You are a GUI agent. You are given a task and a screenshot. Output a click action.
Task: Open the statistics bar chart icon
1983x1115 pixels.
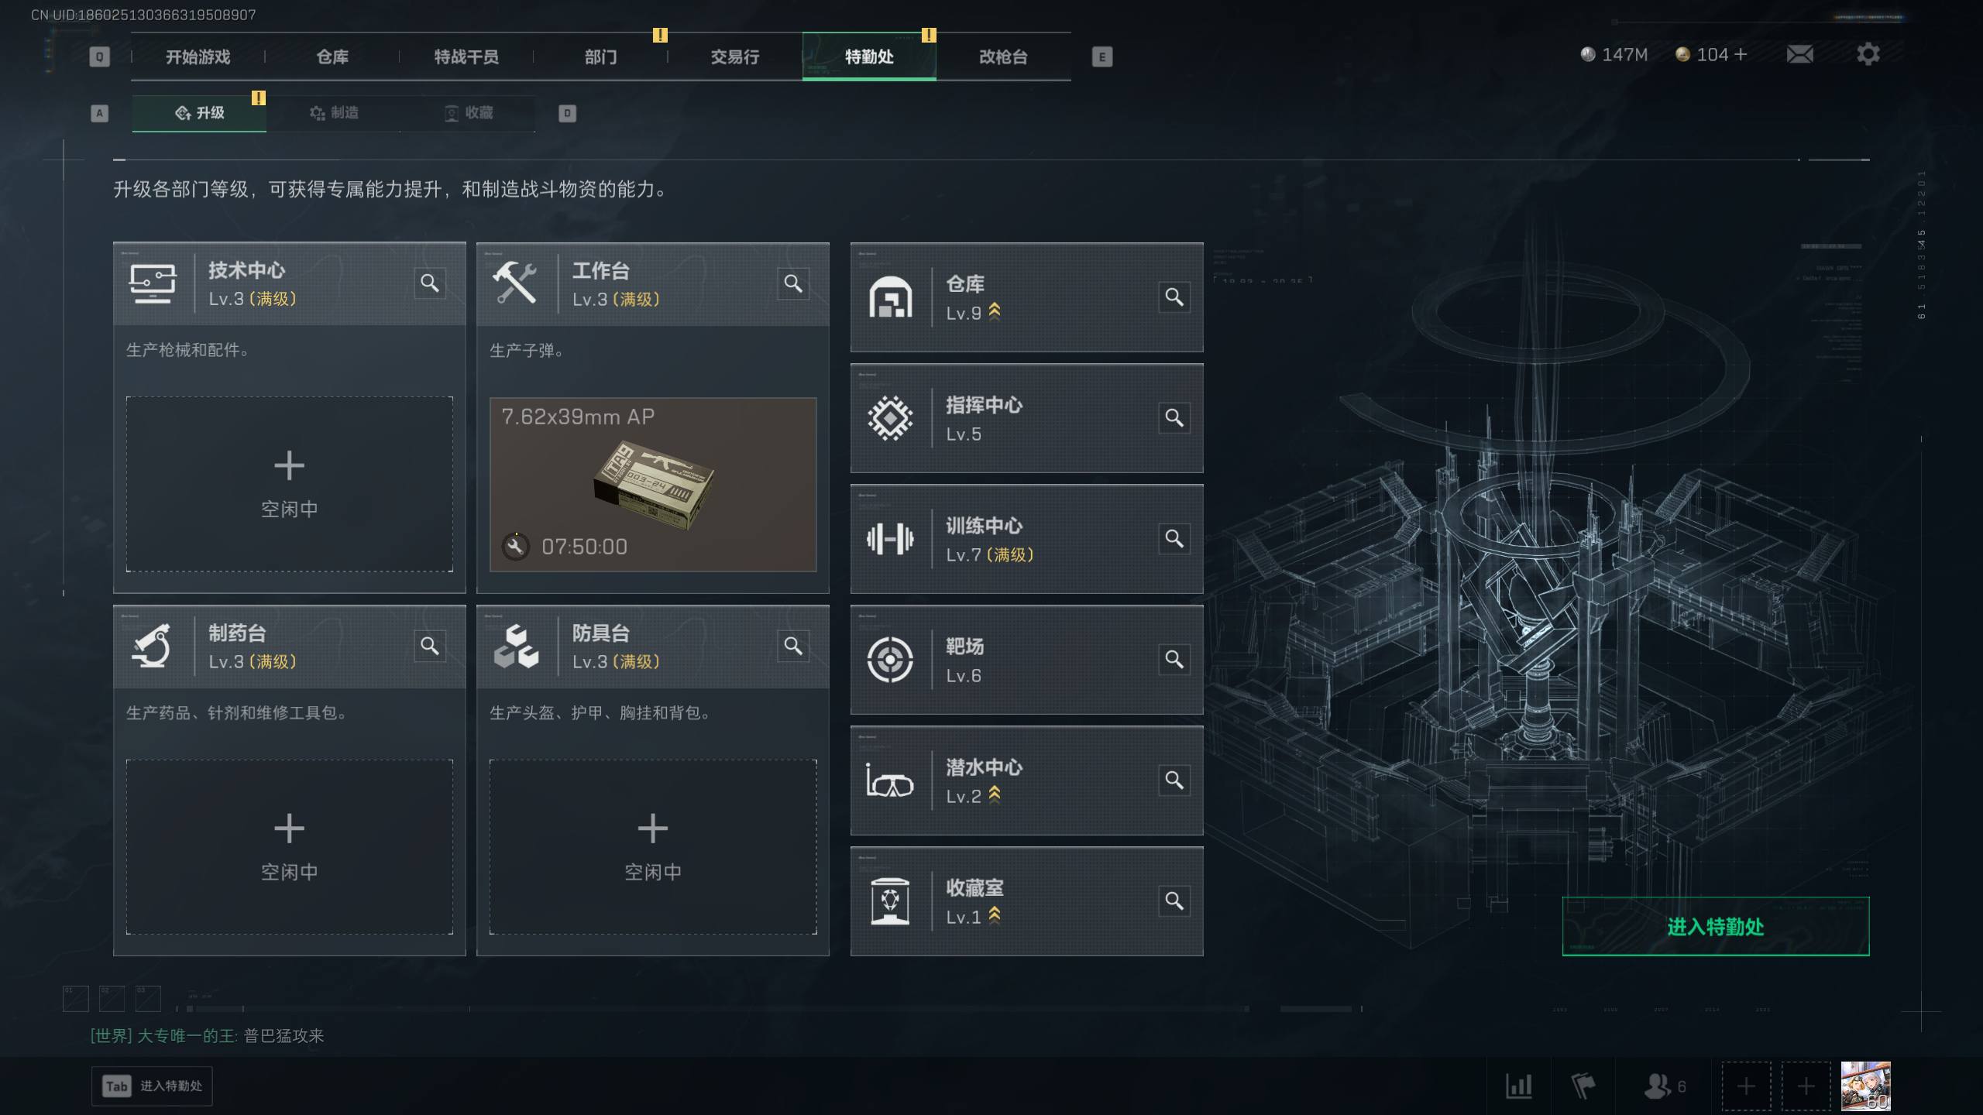click(x=1518, y=1086)
